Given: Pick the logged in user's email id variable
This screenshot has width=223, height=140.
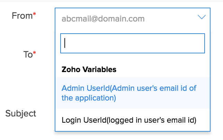Looking at the screenshot, I should click(x=129, y=120).
